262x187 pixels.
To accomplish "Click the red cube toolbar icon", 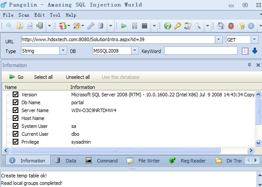I will [x=63, y=26].
